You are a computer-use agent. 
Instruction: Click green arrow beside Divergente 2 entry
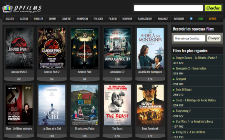[173, 69]
